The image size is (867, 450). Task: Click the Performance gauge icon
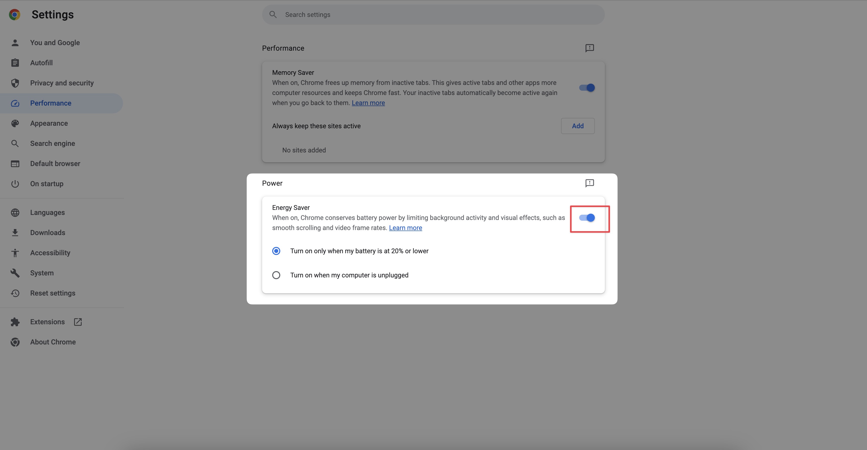[x=15, y=103]
